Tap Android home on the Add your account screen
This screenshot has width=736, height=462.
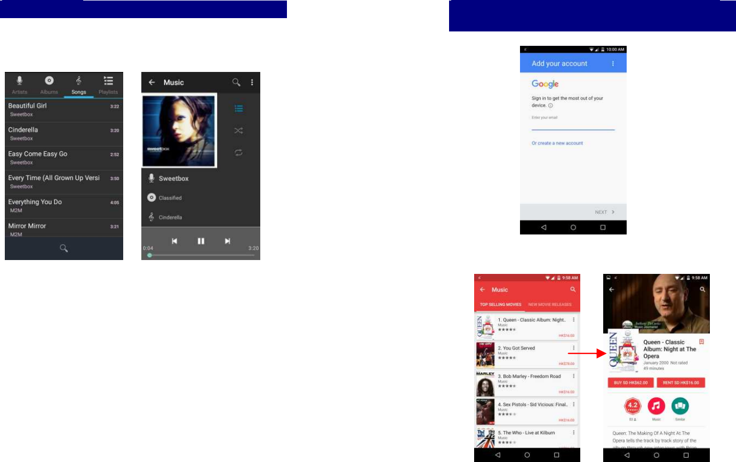pos(573,227)
